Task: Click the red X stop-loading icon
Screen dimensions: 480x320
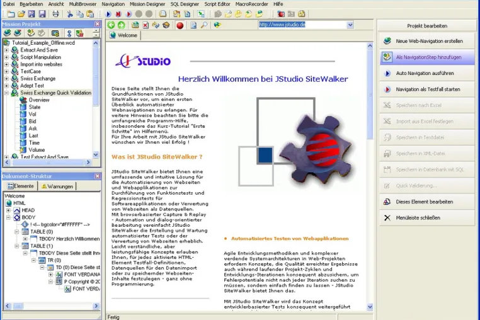Action: click(146, 25)
